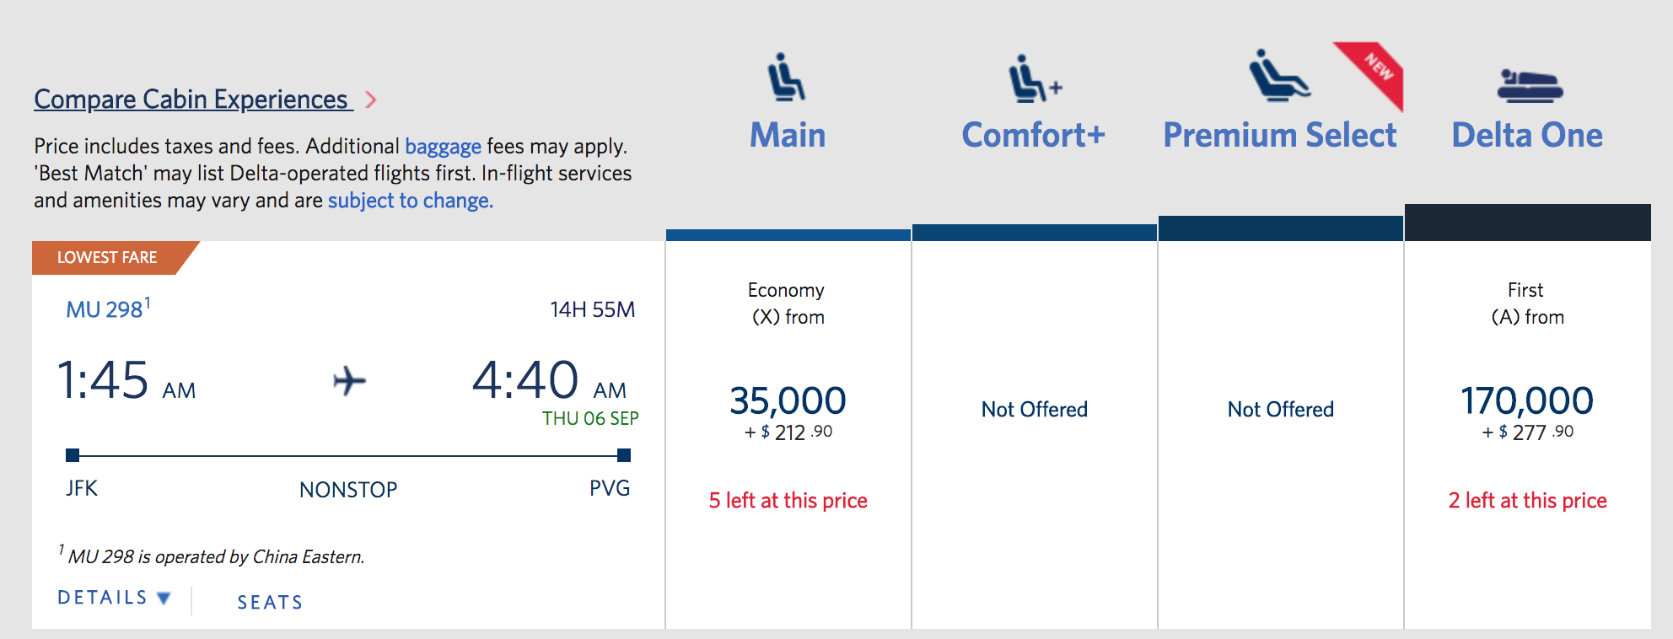
Task: View SEATS for flight MU 298
Action: tap(270, 602)
